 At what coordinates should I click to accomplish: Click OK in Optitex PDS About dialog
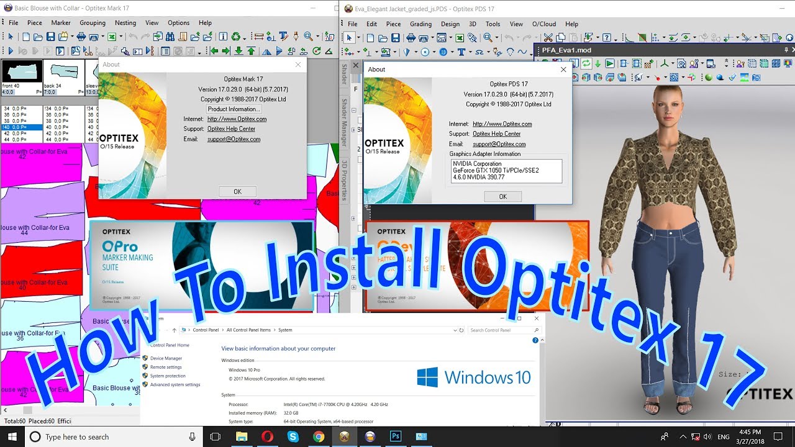[x=503, y=196]
